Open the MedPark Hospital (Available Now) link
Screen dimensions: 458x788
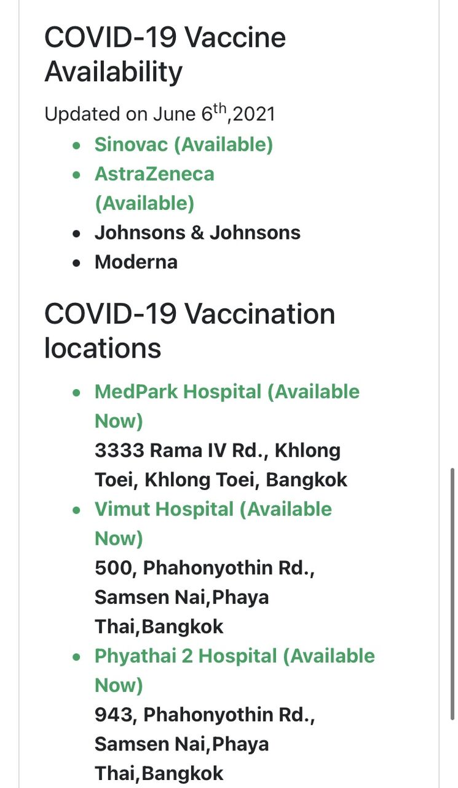pyautogui.click(x=227, y=406)
